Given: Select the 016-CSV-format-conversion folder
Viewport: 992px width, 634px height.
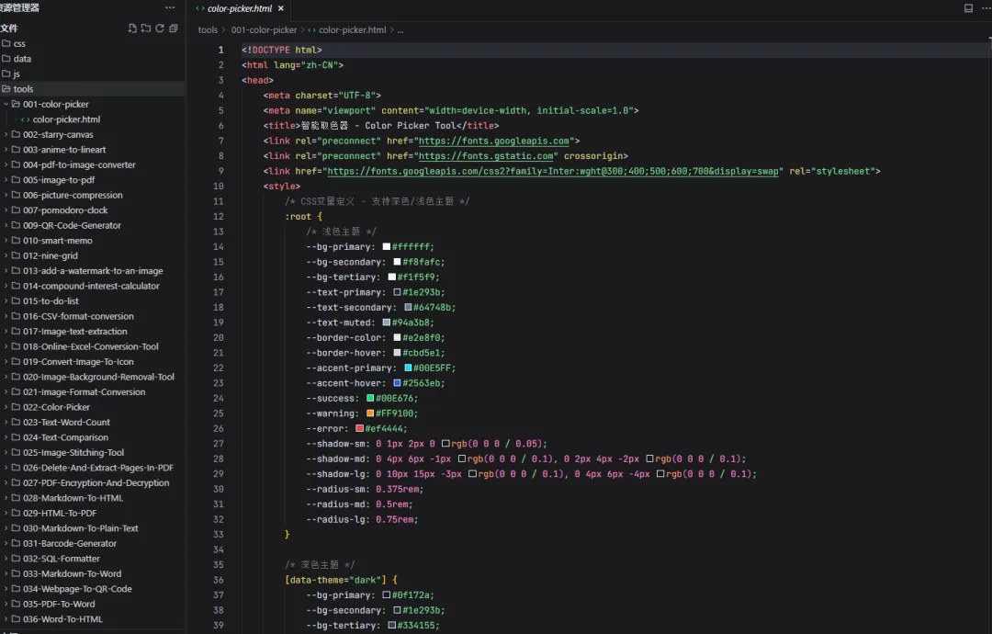Looking at the screenshot, I should pos(93,316).
